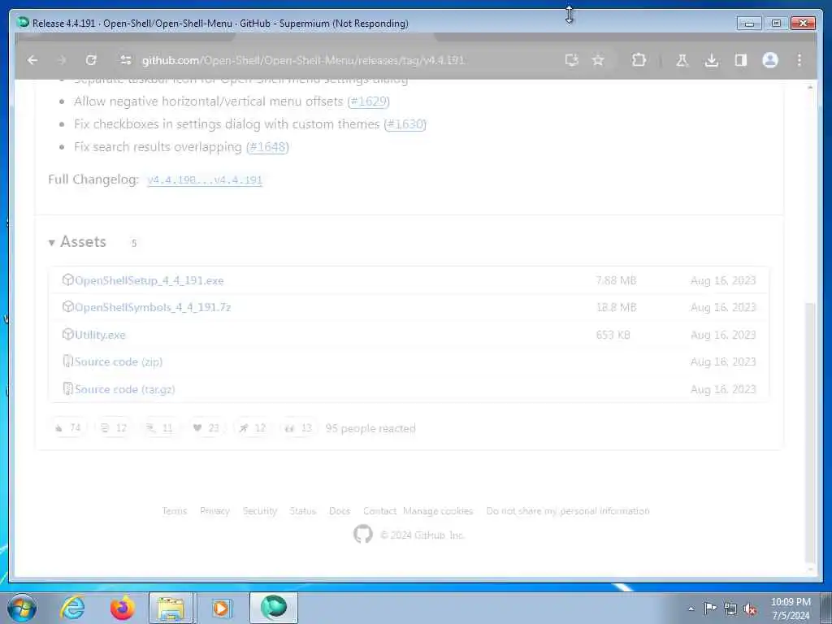Show hidden tray icons arrow
Screen dimensions: 832x624
point(691,609)
